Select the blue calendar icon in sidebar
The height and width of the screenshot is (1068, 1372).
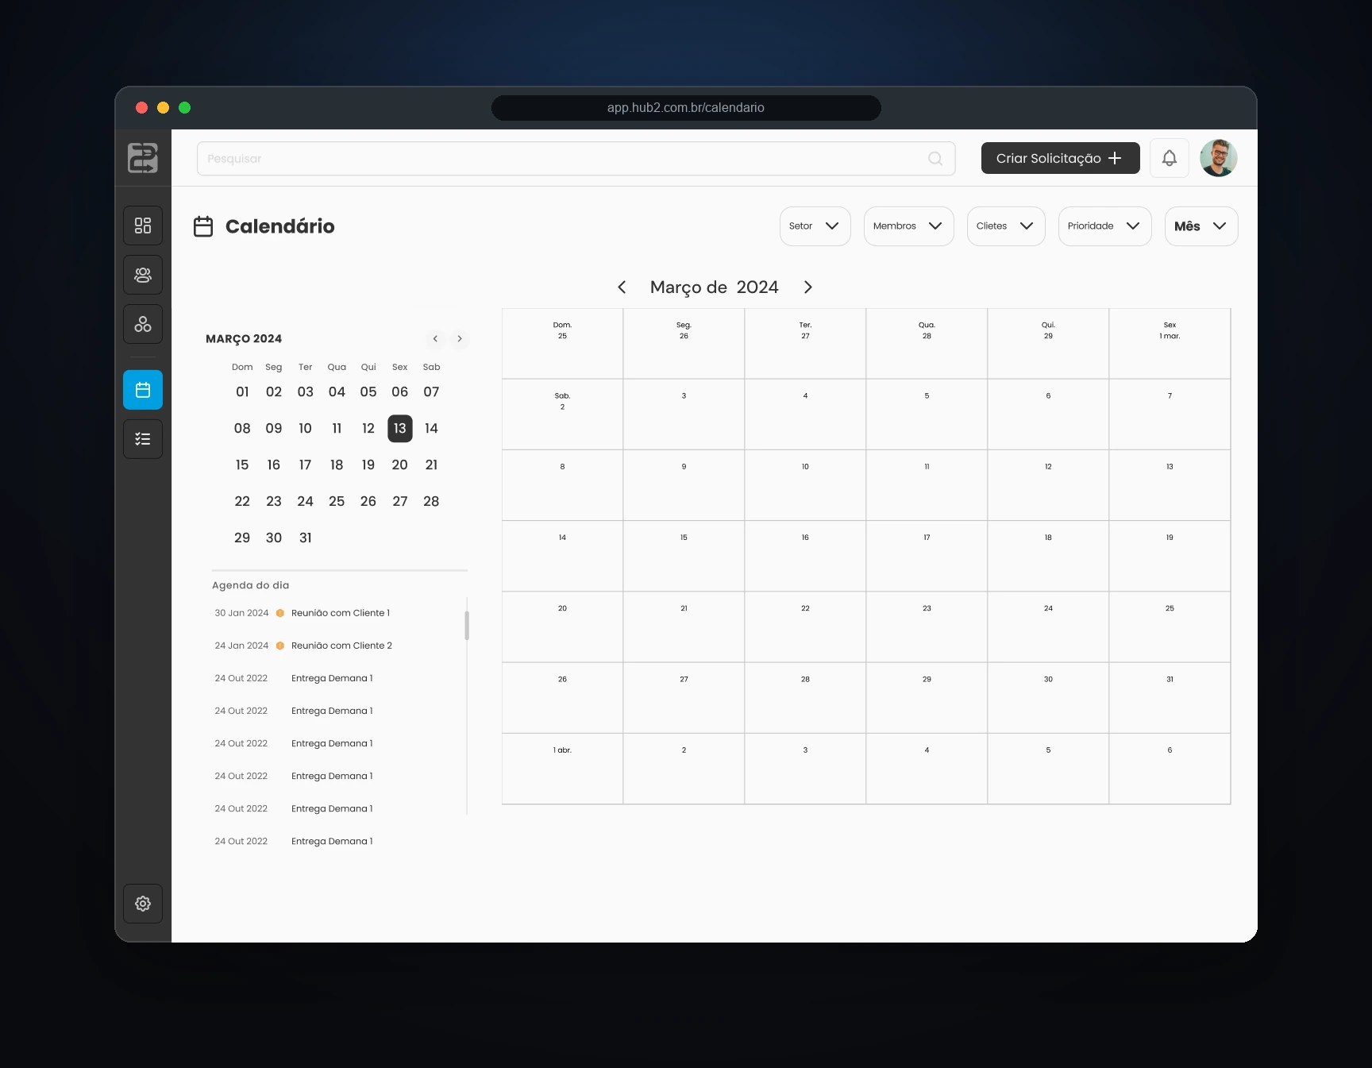[x=143, y=390]
